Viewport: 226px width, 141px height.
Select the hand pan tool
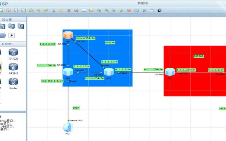[x=61, y=10]
